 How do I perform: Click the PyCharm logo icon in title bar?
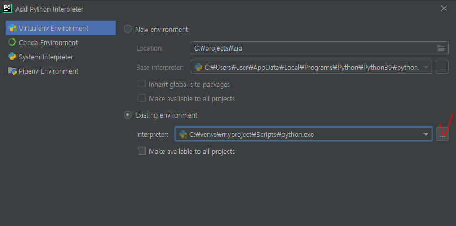coord(7,8)
